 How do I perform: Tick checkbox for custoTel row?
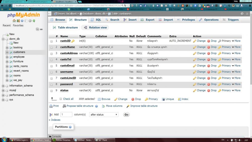pos(51,60)
